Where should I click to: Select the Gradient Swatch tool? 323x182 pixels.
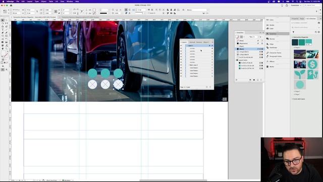click(x=3, y=42)
